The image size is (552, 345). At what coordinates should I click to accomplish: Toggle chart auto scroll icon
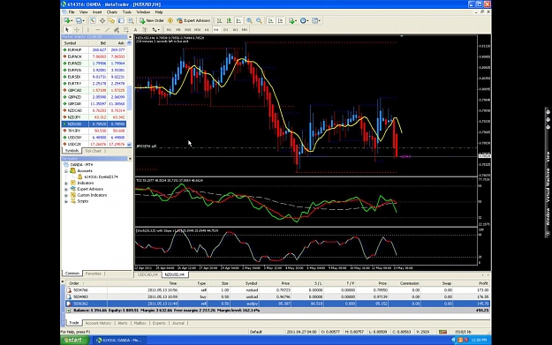point(270,21)
